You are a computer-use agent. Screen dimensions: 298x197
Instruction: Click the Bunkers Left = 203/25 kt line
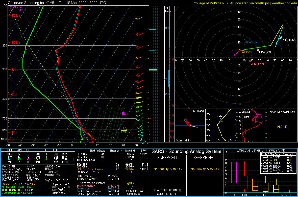coord(98,188)
